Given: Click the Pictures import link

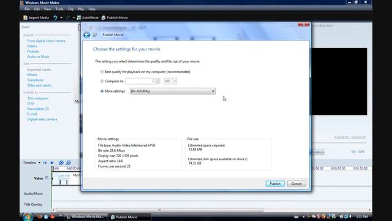Looking at the screenshot, I should point(33,52).
